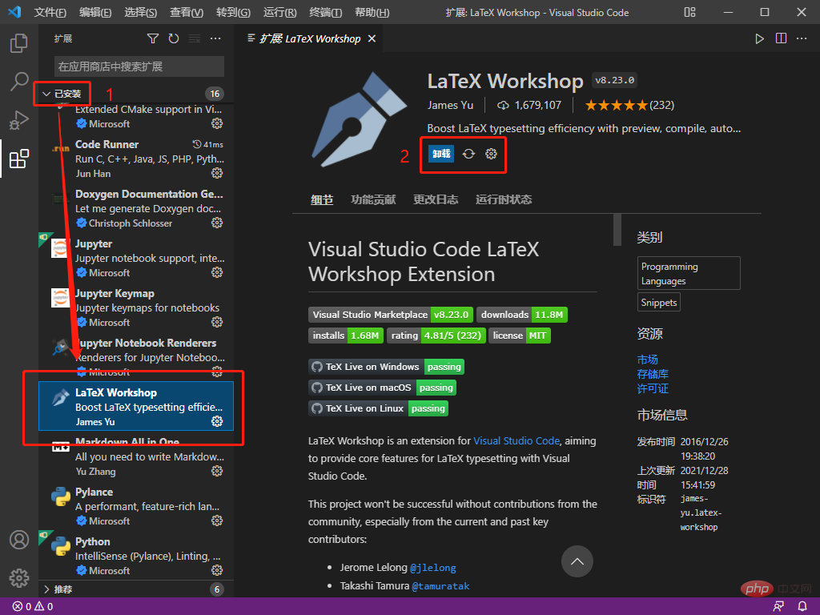Refresh the extensions list
Viewport: 820px width, 615px height.
[x=174, y=38]
